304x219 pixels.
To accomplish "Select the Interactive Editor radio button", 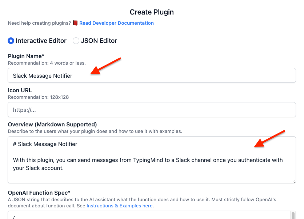I will pyautogui.click(x=11, y=41).
